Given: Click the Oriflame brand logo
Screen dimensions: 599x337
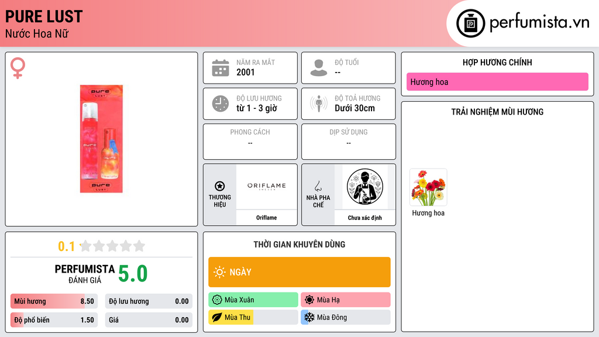Looking at the screenshot, I should click(x=266, y=186).
